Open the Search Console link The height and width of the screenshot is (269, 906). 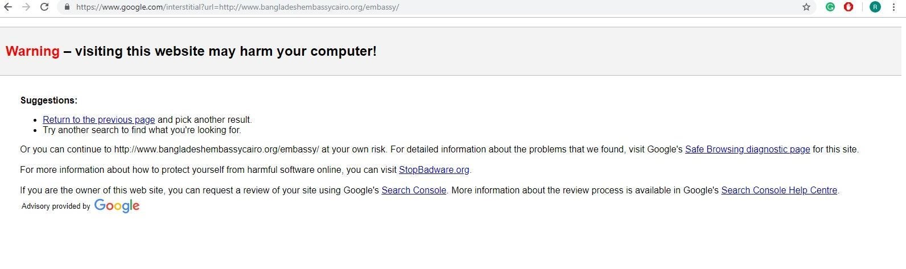(x=414, y=191)
